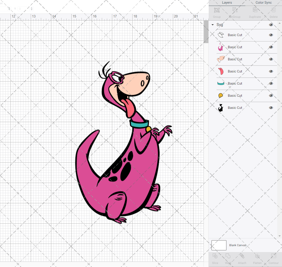Image resolution: width=282 pixels, height=267 pixels.
Task: Click the Y position input field
Action: 24,9
